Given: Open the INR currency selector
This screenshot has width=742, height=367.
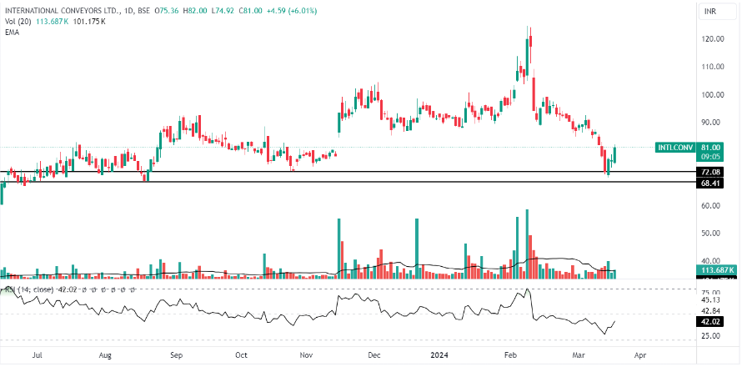Looking at the screenshot, I should [711, 13].
